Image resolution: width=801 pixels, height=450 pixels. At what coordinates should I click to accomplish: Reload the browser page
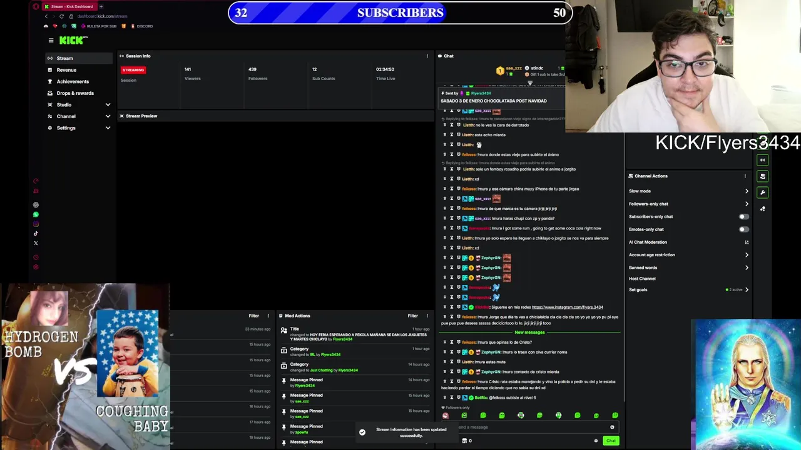[61, 16]
